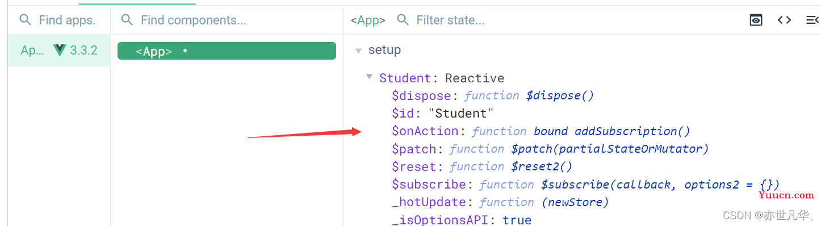Select the App component in tree
This screenshot has height=226, width=821.
227,51
